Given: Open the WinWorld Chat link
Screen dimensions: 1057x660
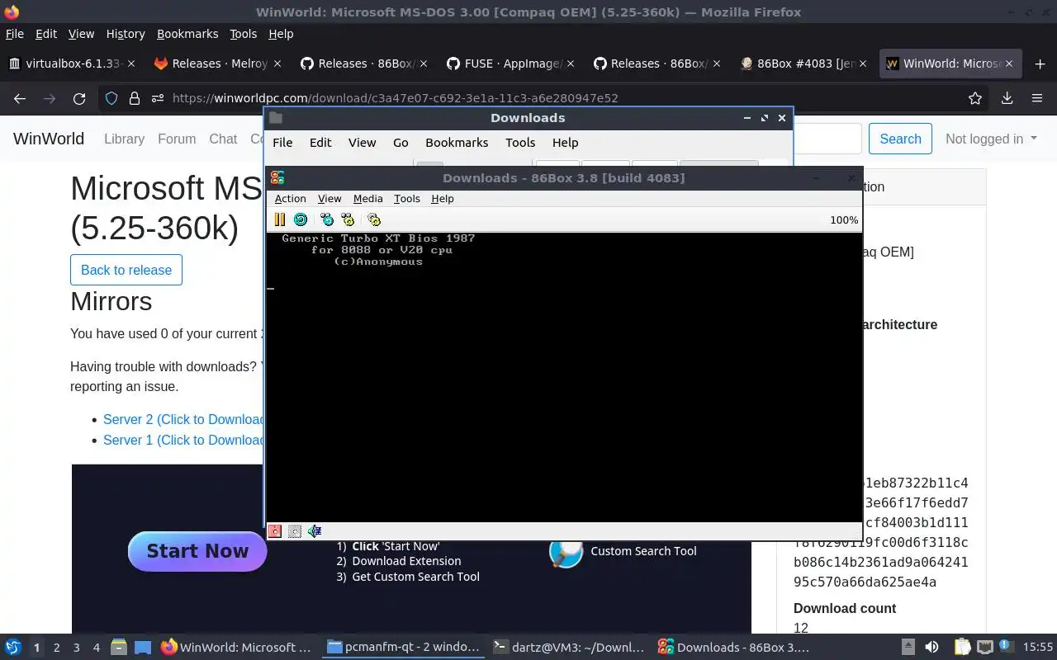Looking at the screenshot, I should (223, 139).
